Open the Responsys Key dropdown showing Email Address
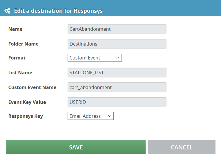The height and width of the screenshot is (159, 221). (x=90, y=116)
